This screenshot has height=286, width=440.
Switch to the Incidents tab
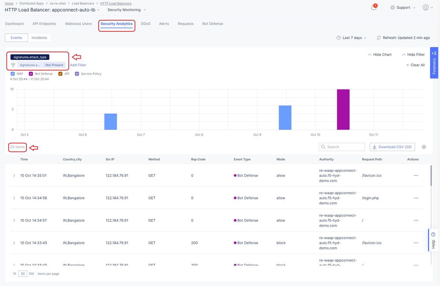pyautogui.click(x=39, y=38)
